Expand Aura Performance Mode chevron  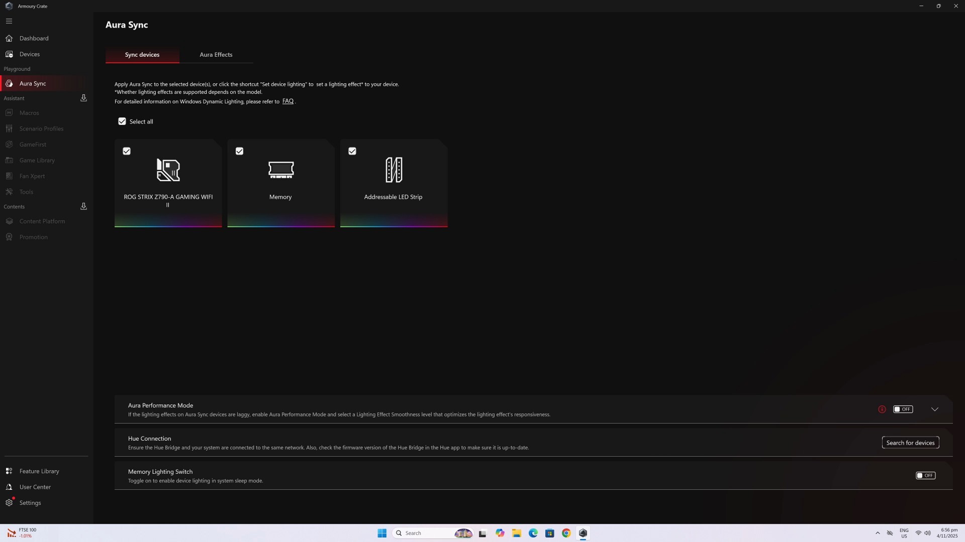tap(934, 409)
